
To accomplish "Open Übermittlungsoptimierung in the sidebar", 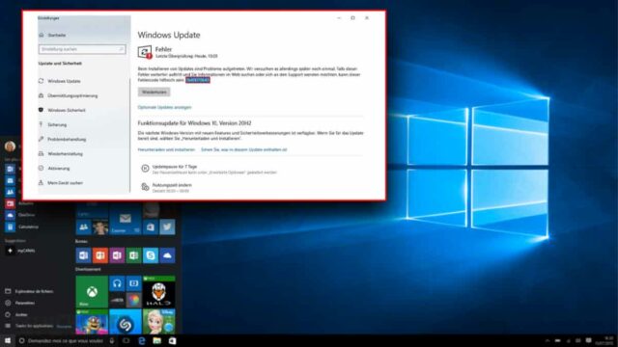I will (x=72, y=95).
